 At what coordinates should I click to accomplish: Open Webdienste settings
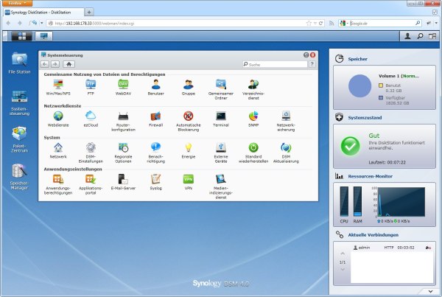click(58, 119)
